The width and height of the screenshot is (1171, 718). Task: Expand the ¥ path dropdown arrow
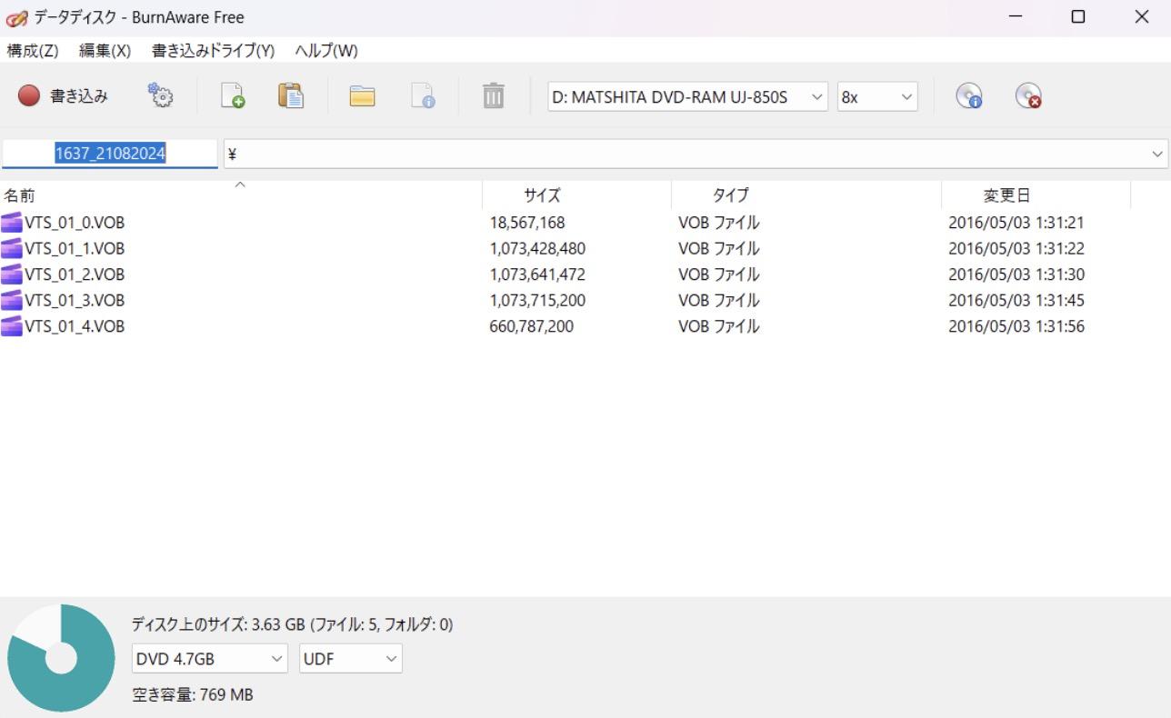[1157, 155]
